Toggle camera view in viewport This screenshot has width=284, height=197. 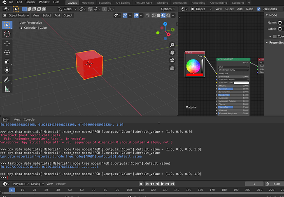coord(172,60)
